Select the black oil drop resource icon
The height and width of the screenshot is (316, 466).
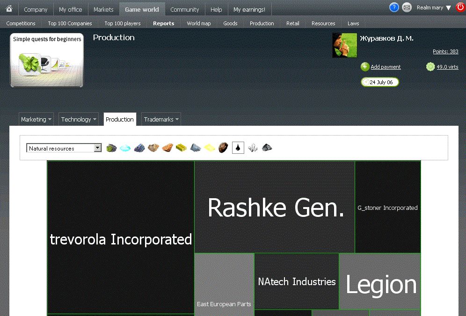pos(238,148)
